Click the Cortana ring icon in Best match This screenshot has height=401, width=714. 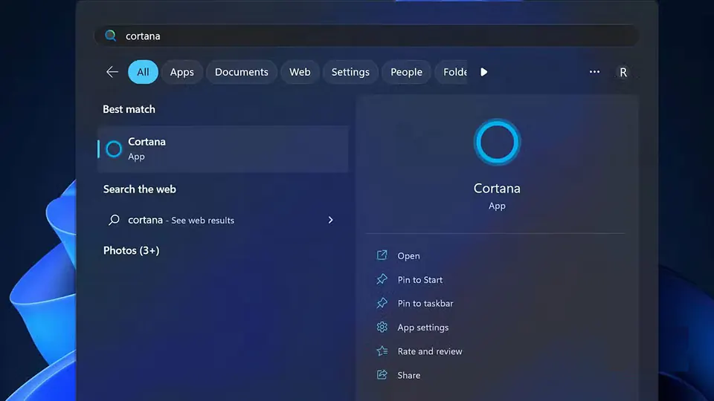pos(114,149)
